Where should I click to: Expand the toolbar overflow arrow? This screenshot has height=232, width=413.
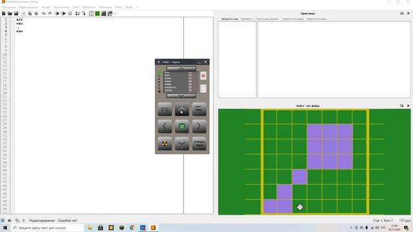[x=115, y=14]
